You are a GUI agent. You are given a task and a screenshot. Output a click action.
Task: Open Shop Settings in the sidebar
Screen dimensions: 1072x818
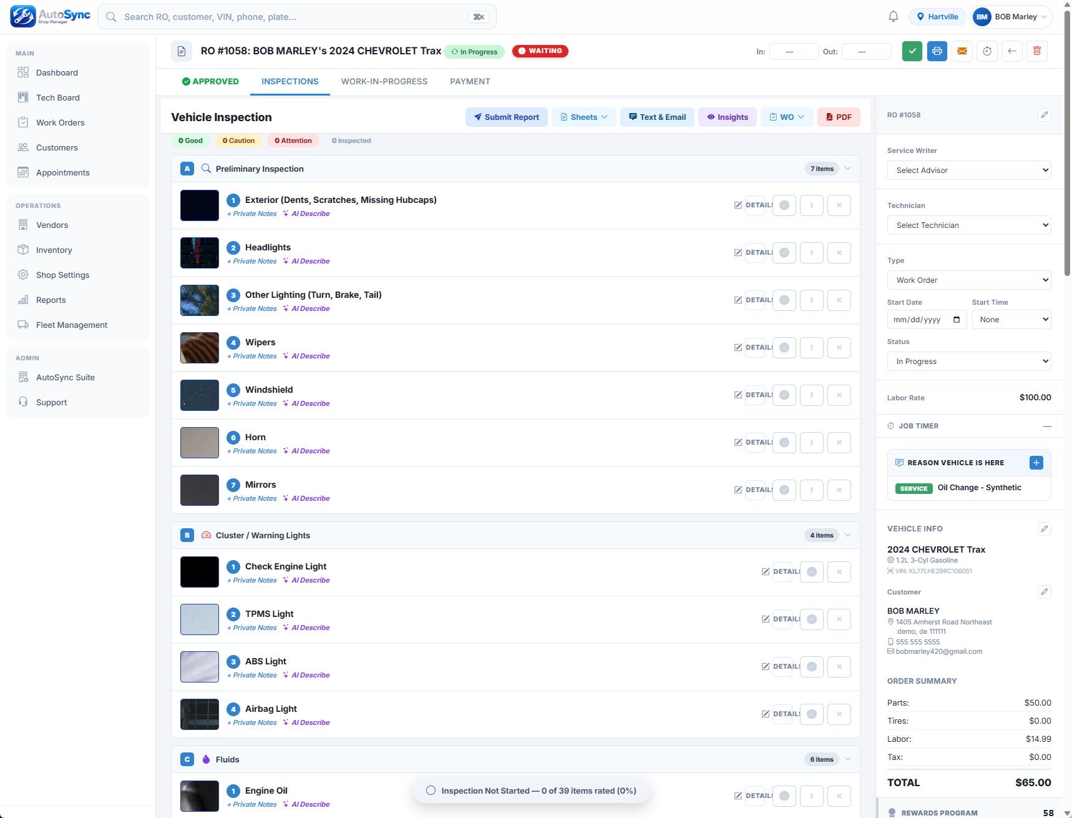(x=77, y=275)
